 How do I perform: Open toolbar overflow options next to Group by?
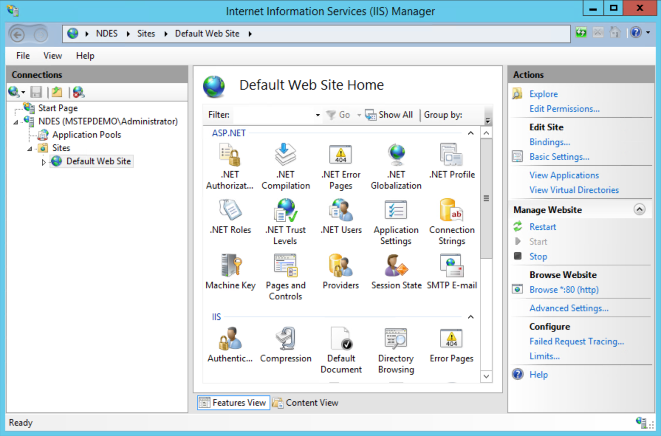[x=488, y=121]
